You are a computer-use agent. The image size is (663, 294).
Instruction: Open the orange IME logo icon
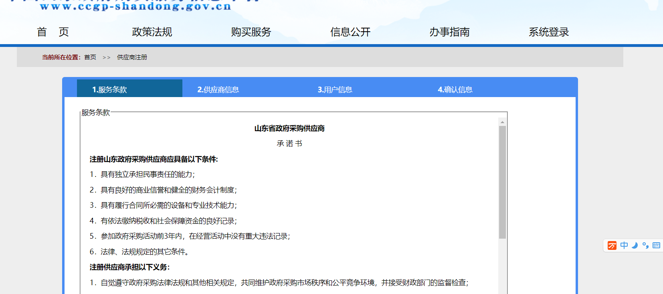tap(612, 245)
